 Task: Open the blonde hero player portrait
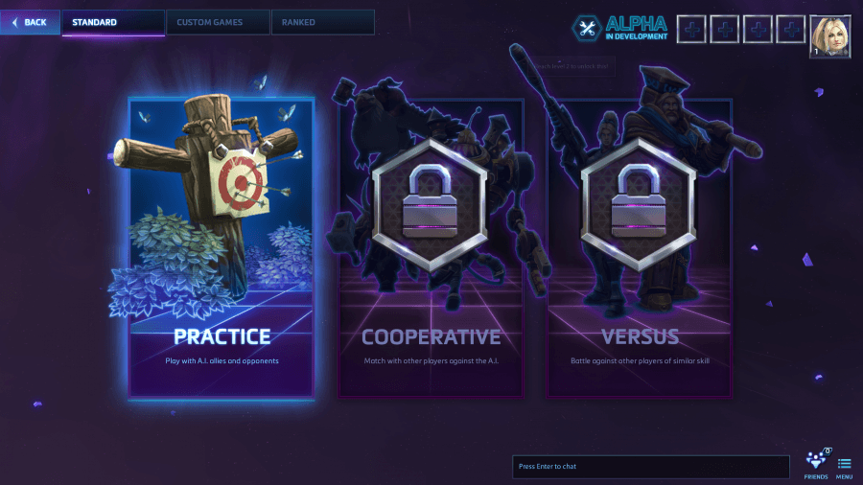pyautogui.click(x=830, y=36)
